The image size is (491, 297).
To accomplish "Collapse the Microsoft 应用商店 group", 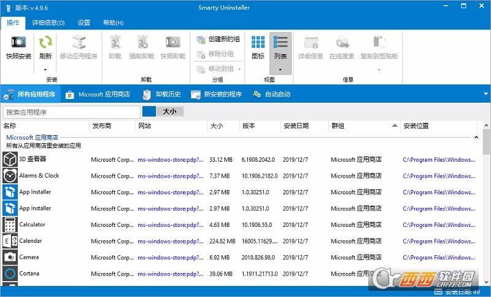I will [476, 137].
